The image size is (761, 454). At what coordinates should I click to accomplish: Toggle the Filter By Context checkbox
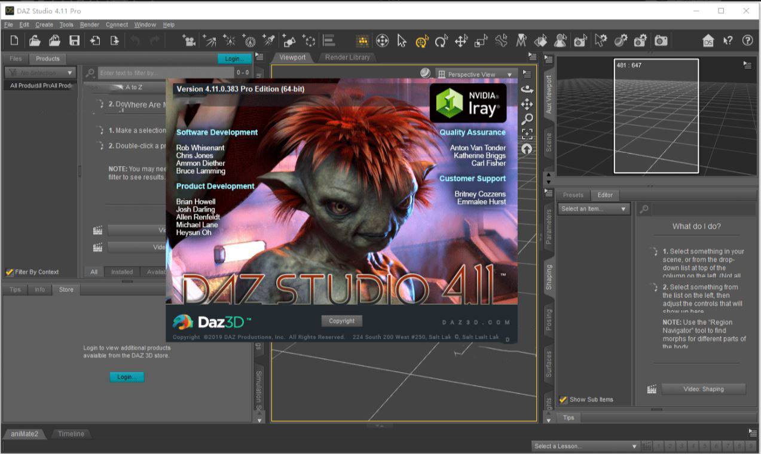tap(10, 272)
